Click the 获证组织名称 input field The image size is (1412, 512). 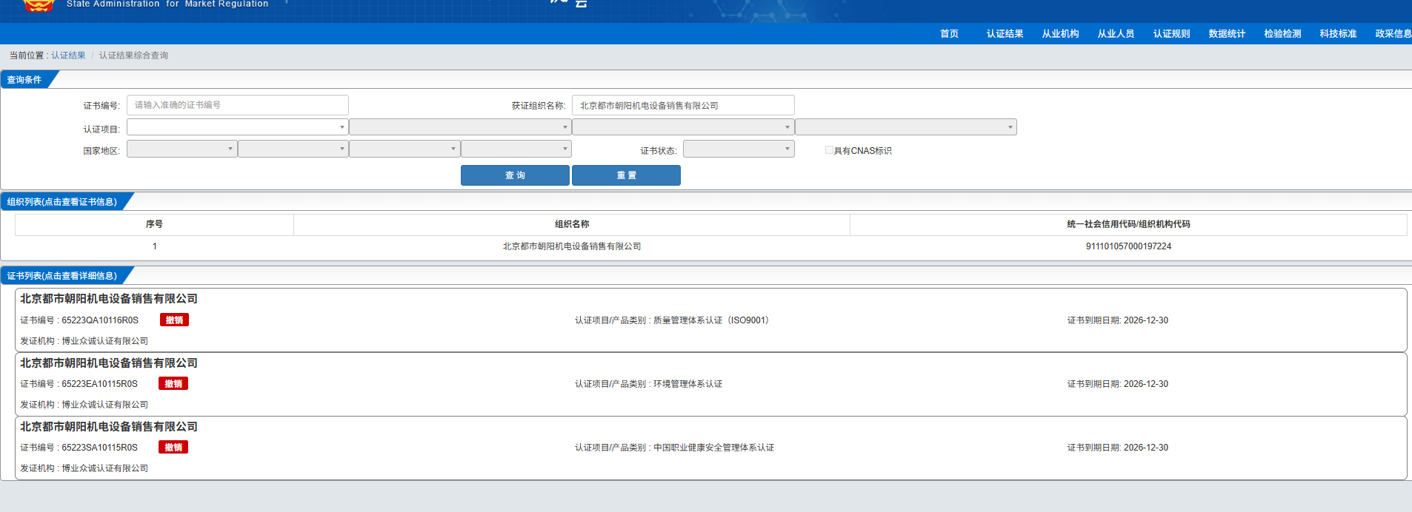683,105
